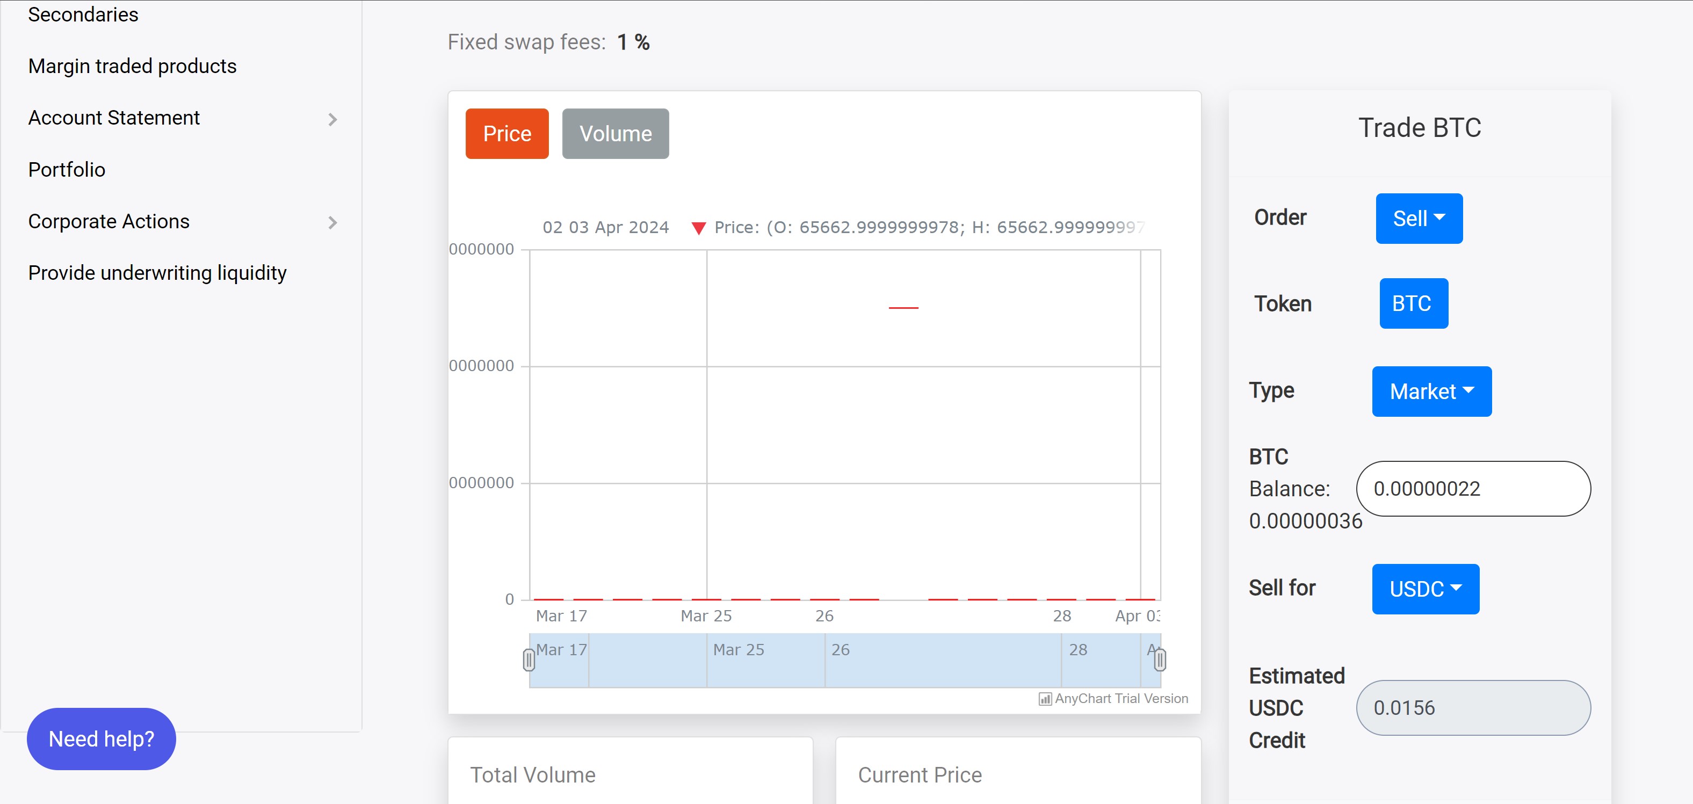Click the Estimated USDC Credit field
This screenshot has height=804, width=1693.
(x=1473, y=707)
